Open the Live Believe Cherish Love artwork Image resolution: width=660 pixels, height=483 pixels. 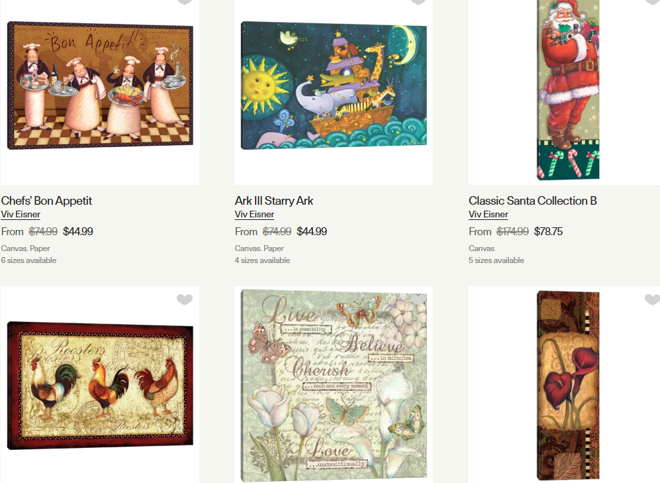tap(334, 386)
